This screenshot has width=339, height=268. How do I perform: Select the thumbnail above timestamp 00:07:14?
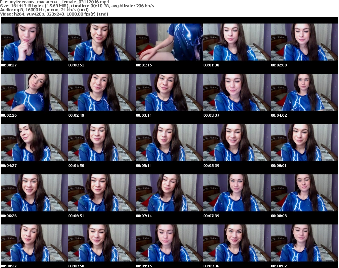pos(169,193)
